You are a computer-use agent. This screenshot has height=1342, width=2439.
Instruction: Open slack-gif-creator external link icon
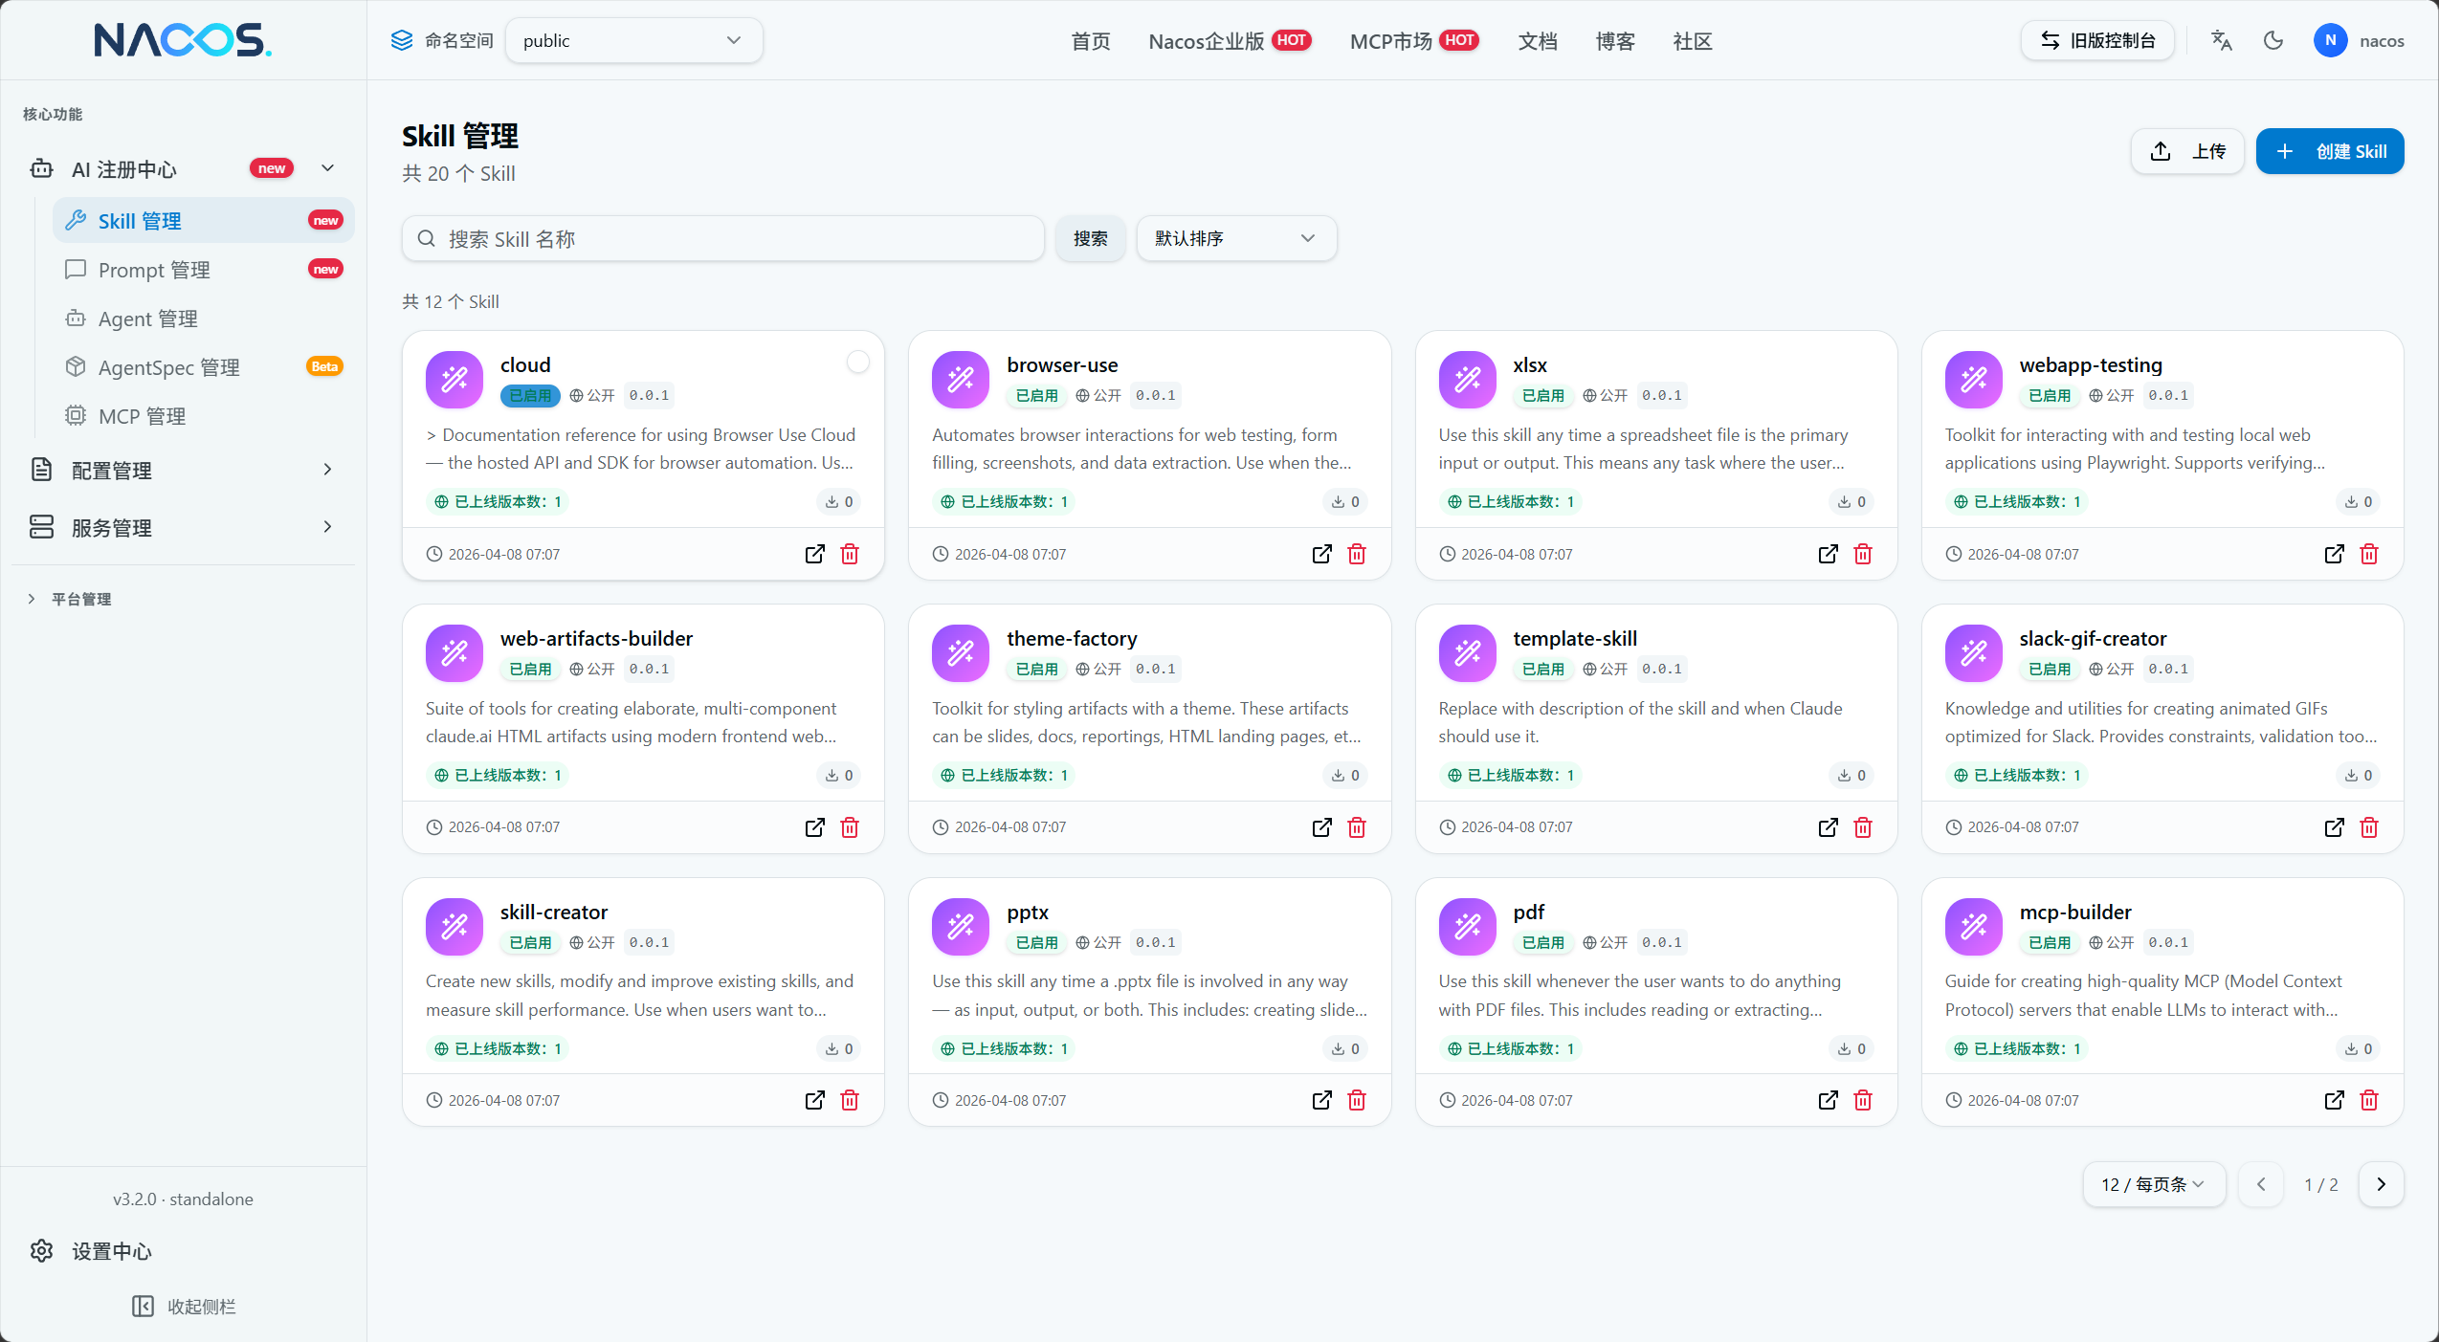pos(2335,827)
